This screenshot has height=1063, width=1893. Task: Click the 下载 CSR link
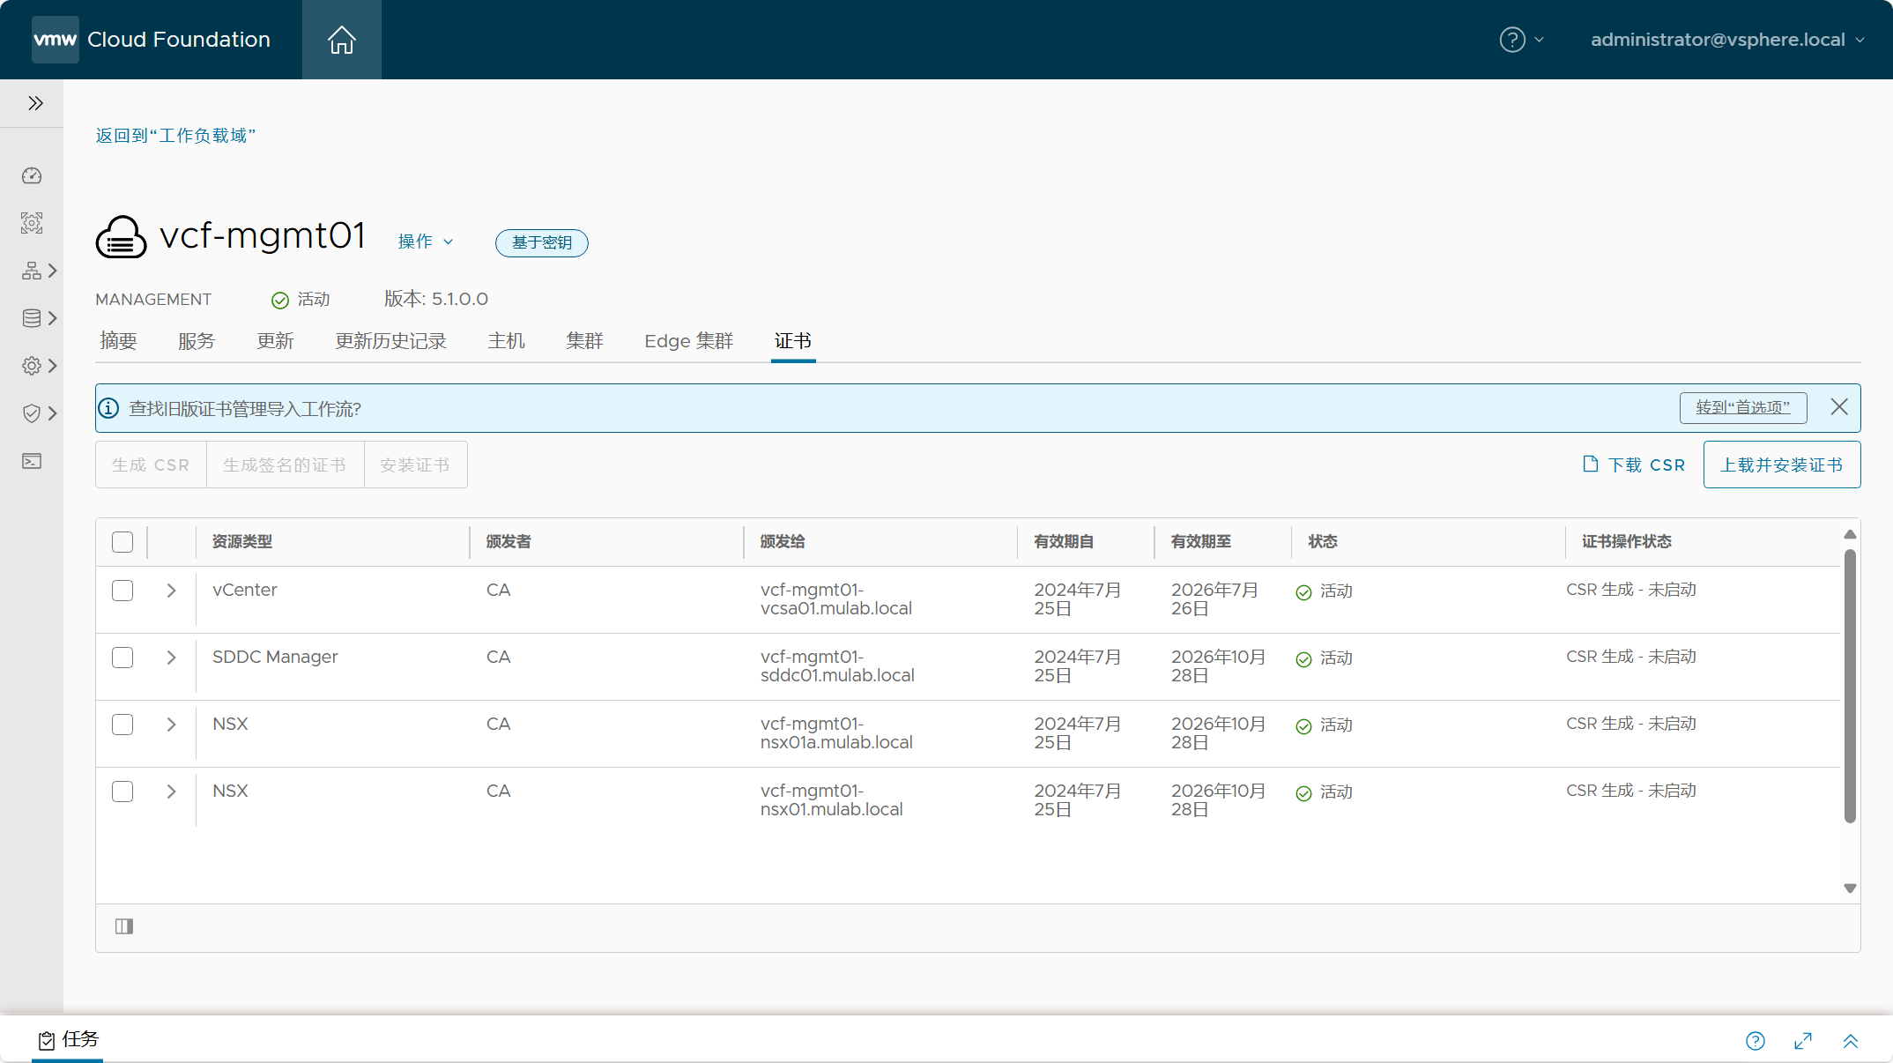1635,465
